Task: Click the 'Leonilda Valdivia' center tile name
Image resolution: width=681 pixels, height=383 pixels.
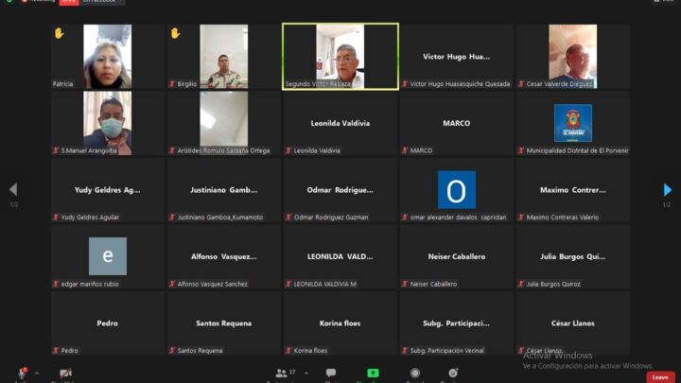Action: point(340,123)
